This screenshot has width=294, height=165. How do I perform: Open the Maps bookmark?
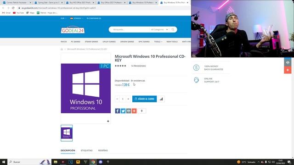[30, 13]
